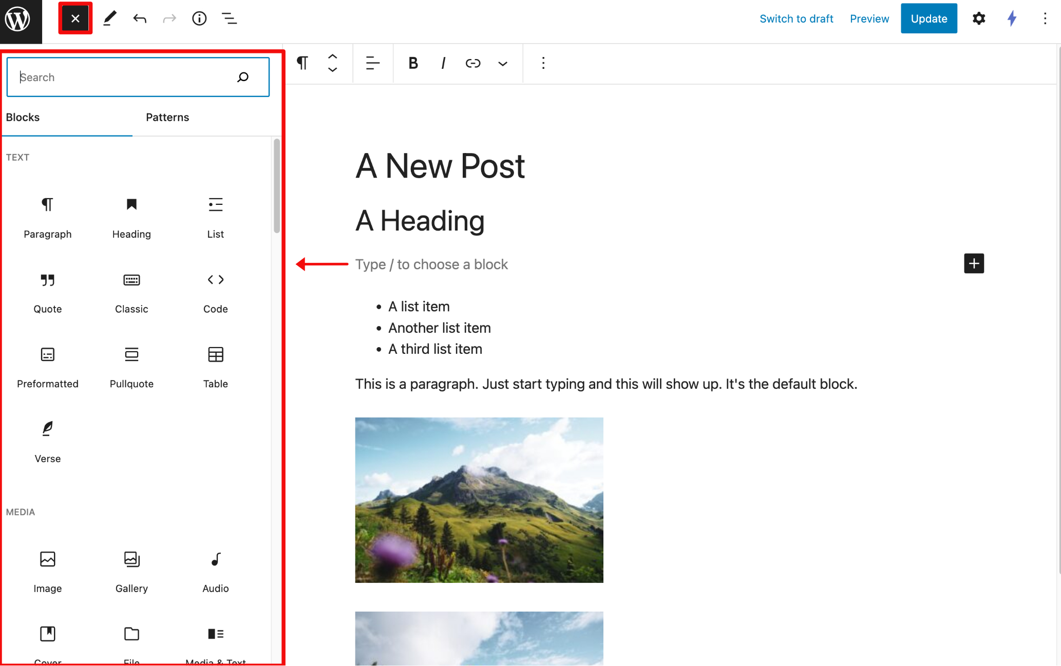Insert a Code block
1061x666 pixels.
[x=216, y=293]
